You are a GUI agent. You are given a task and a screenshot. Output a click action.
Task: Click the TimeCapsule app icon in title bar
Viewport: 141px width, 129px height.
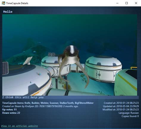click(3, 3)
